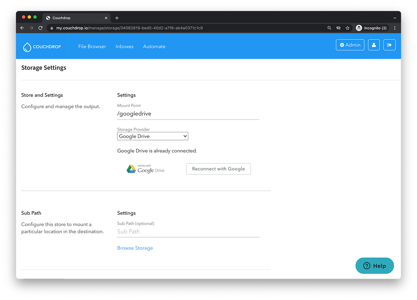Switch to the File Browser section
Viewport: 417px width, 300px height.
click(92, 46)
